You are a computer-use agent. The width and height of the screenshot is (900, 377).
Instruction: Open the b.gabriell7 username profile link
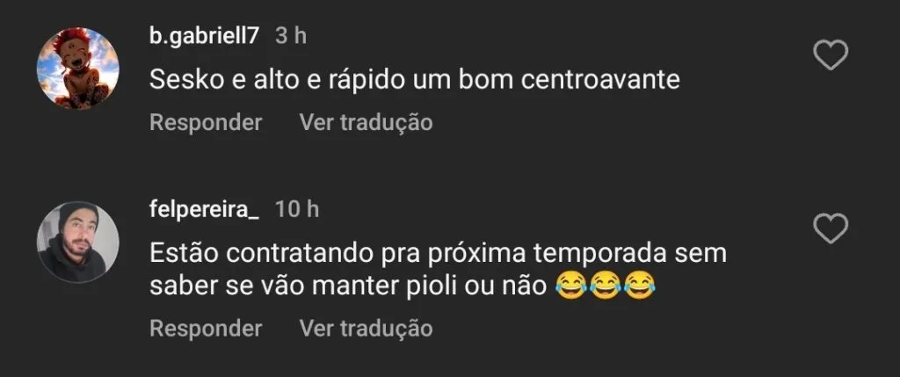point(204,36)
